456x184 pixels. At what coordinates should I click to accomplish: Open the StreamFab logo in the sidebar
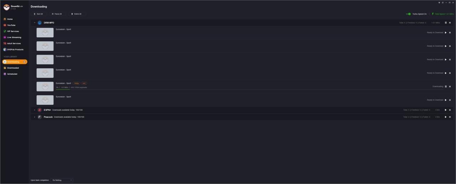[6, 7]
